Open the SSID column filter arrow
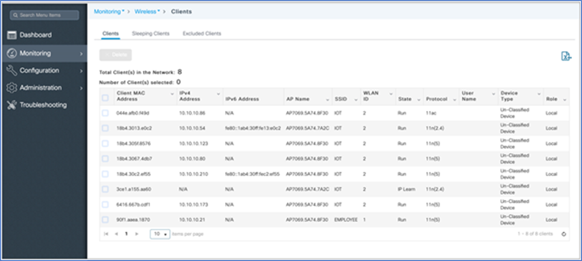 [x=356, y=100]
